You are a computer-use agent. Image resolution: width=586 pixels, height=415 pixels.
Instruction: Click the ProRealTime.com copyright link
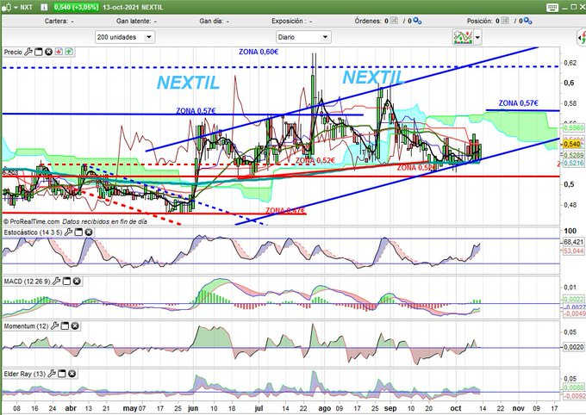[x=31, y=221]
